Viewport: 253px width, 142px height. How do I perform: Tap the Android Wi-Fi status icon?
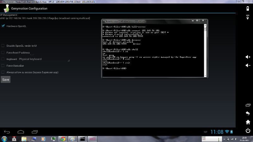tap(227, 132)
